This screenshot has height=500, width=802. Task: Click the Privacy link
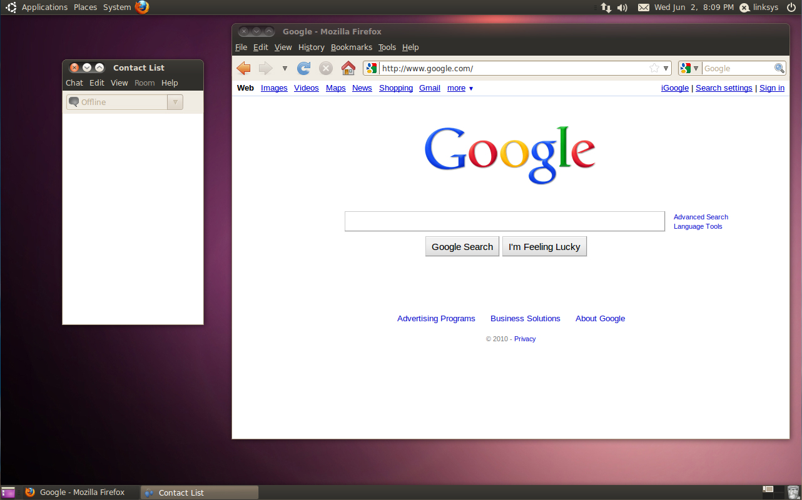click(525, 339)
